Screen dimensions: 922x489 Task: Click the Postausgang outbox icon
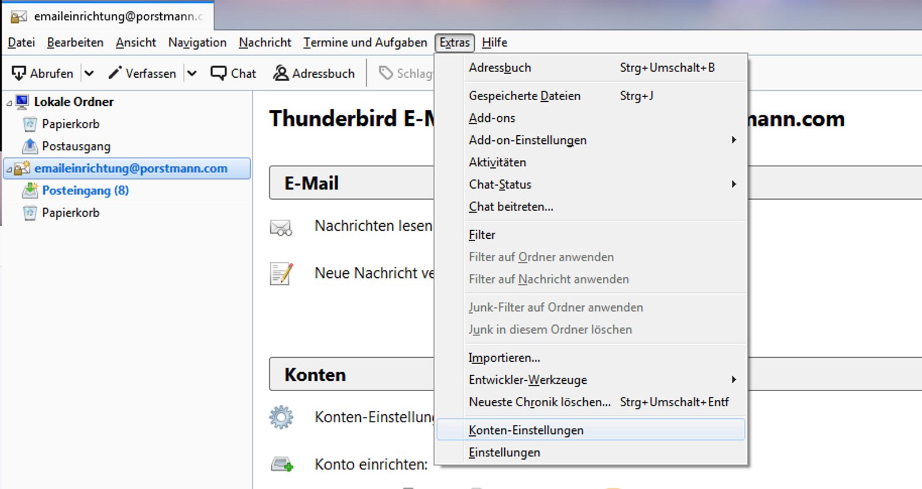pos(30,146)
